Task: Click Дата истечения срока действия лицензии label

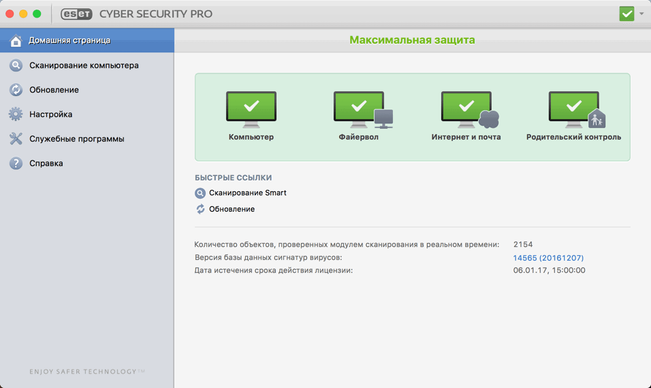Action: coord(274,270)
